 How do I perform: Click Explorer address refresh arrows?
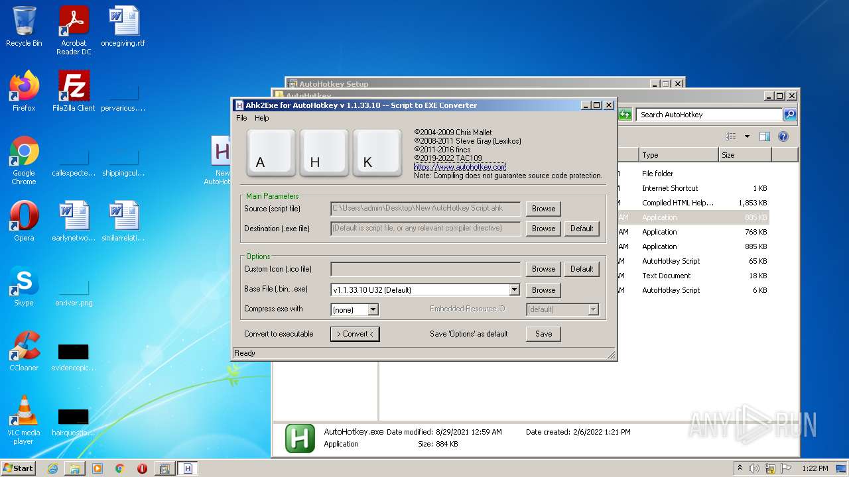pos(625,115)
